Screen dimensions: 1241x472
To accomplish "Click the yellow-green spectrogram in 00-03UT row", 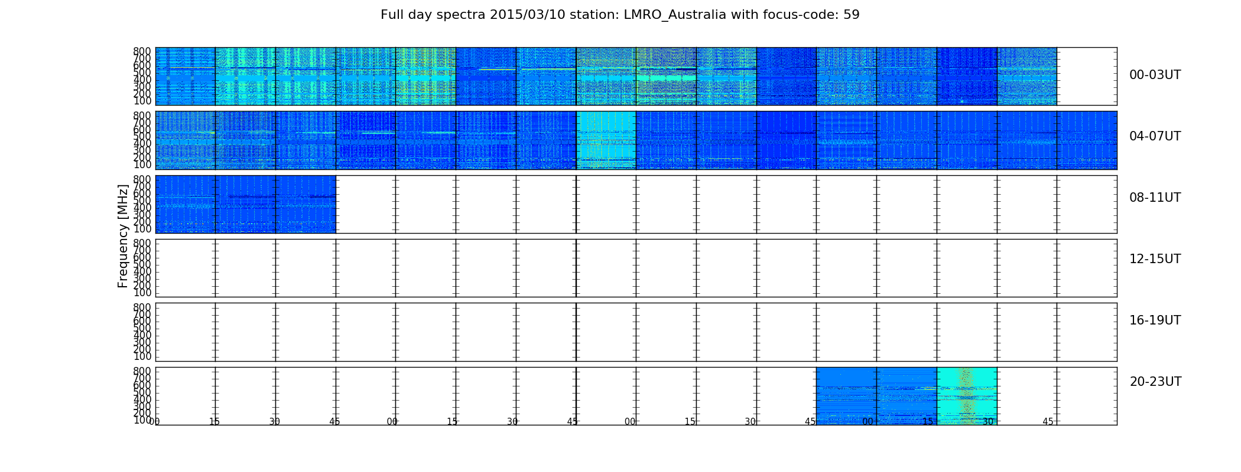I will click(425, 76).
